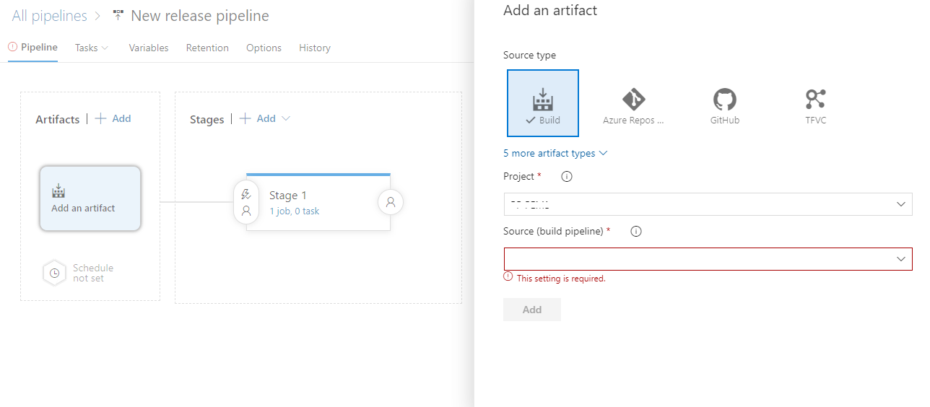This screenshot has height=407, width=930.
Task: Open the Source (build pipeline) dropdown
Action: click(x=708, y=259)
